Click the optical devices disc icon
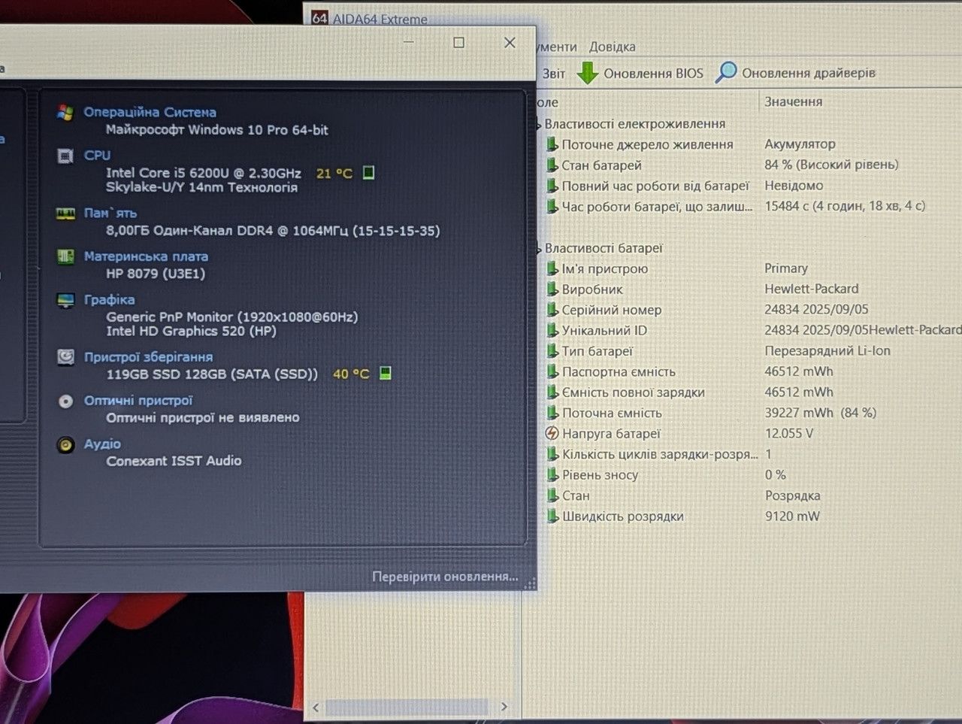This screenshot has width=962, height=724. coord(65,401)
